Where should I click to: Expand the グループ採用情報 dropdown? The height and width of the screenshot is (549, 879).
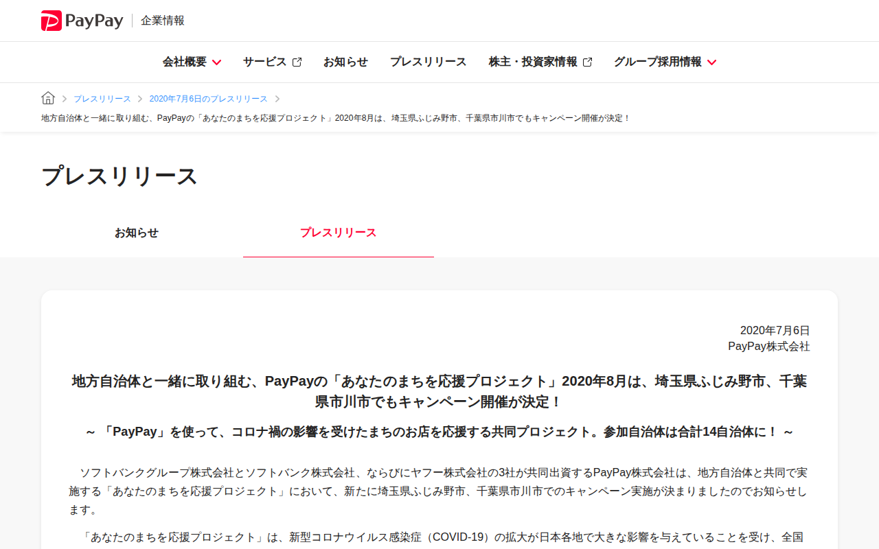[665, 62]
